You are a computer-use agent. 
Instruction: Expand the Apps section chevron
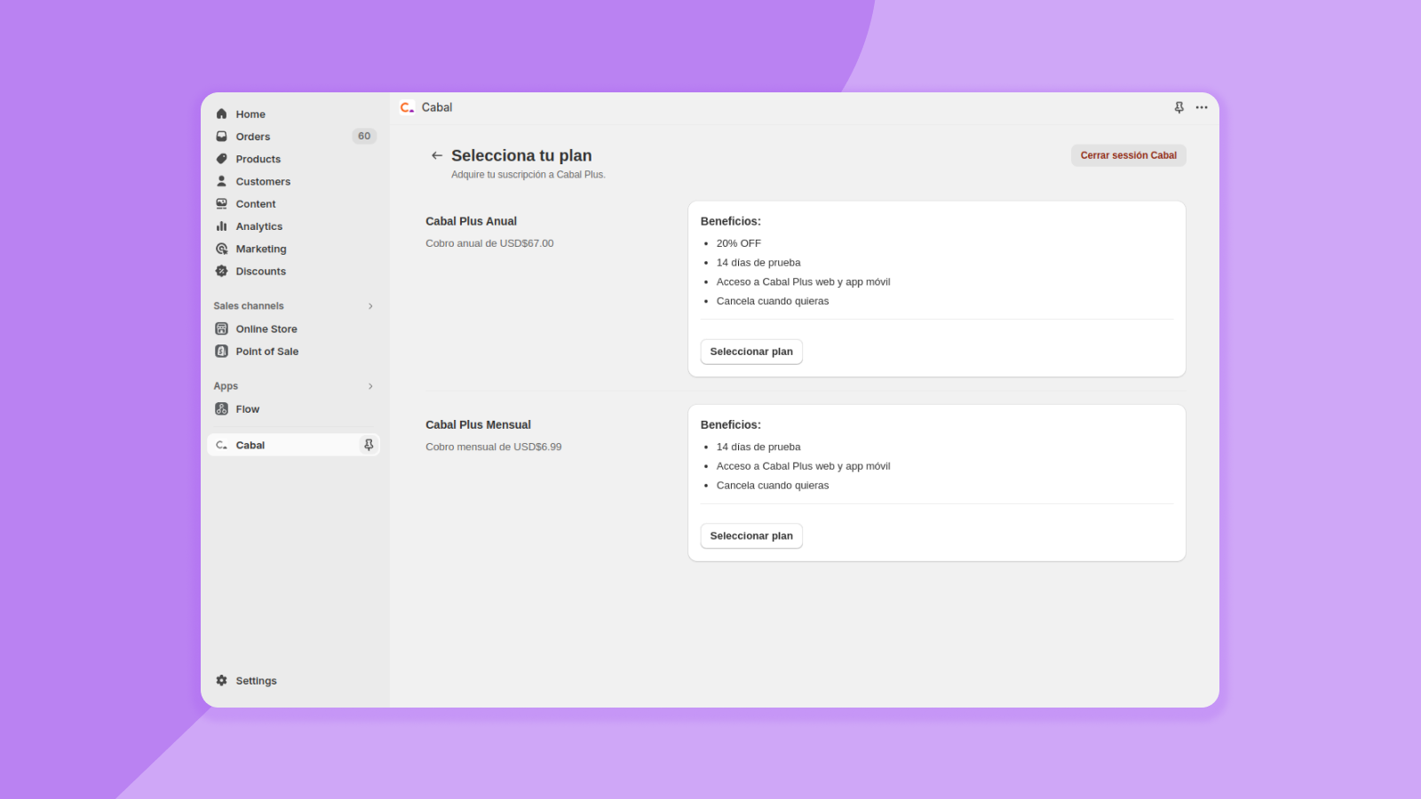point(370,386)
